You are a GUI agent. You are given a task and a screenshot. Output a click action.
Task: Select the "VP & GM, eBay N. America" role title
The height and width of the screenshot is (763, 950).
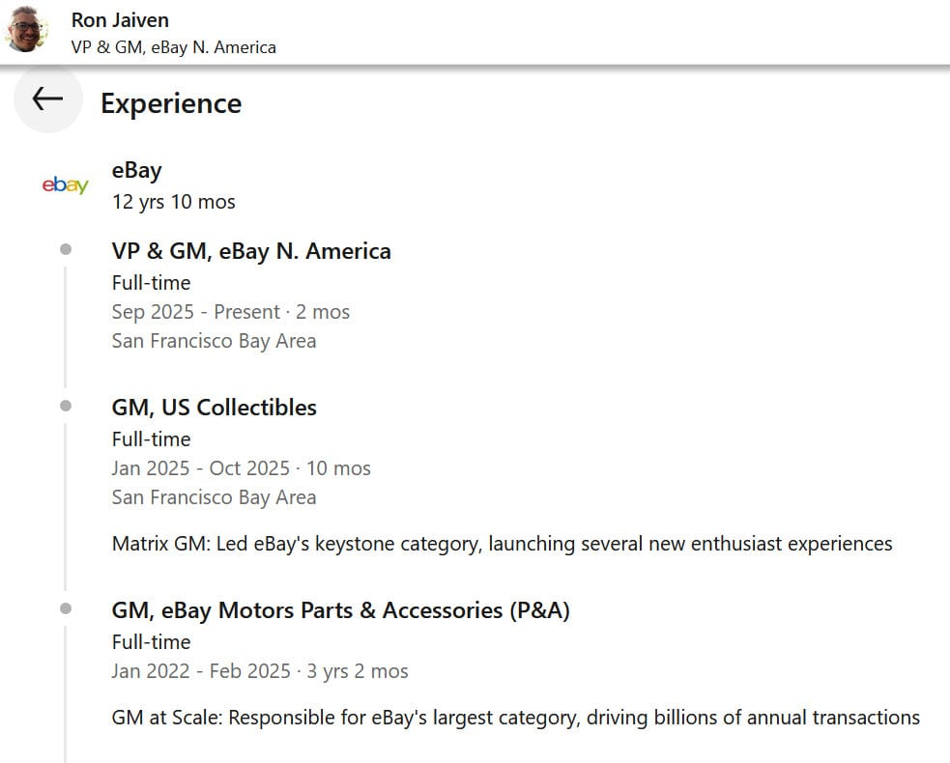251,251
